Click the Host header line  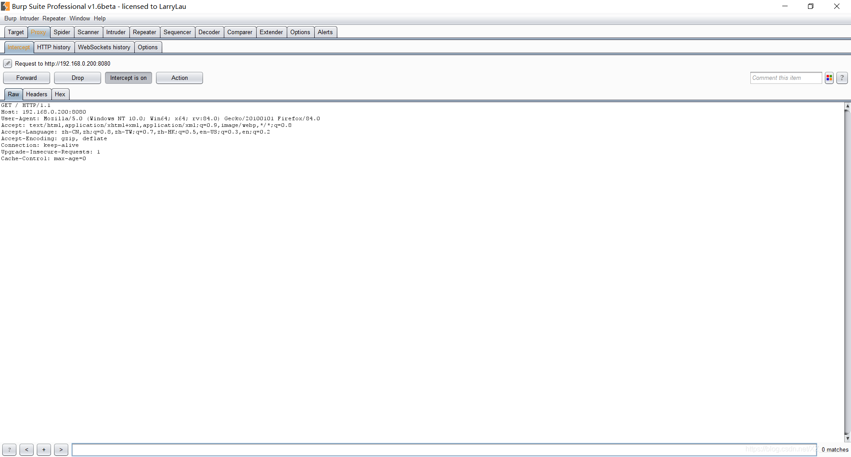coord(43,112)
